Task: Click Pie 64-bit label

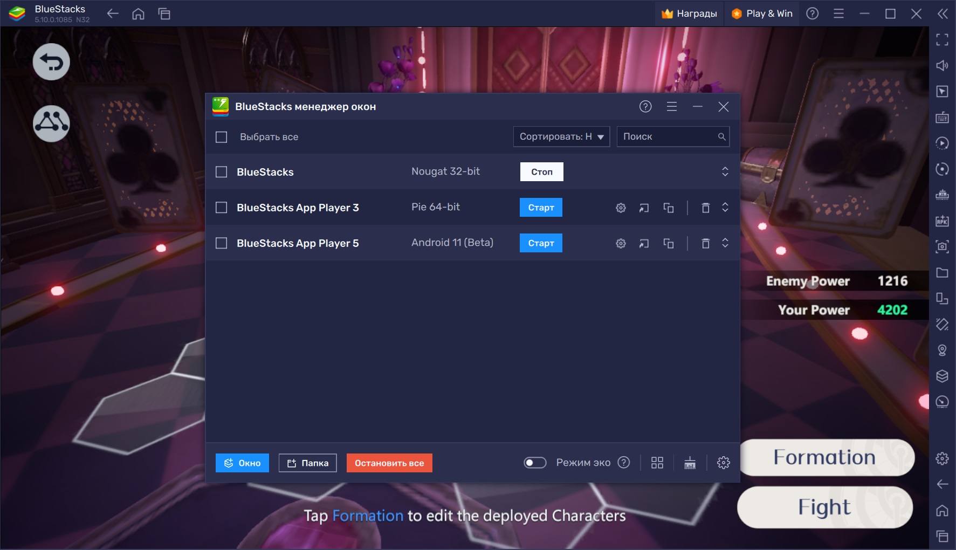Action: [436, 207]
